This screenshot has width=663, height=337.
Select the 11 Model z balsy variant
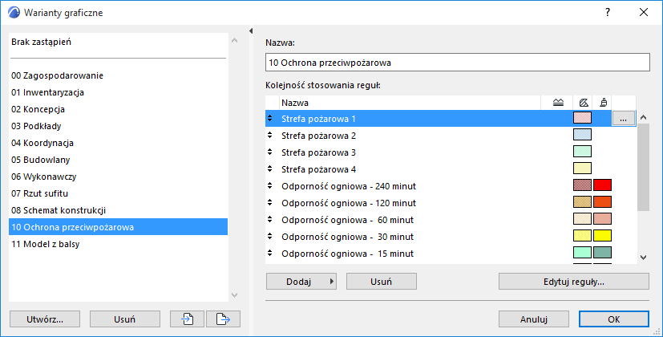46,244
